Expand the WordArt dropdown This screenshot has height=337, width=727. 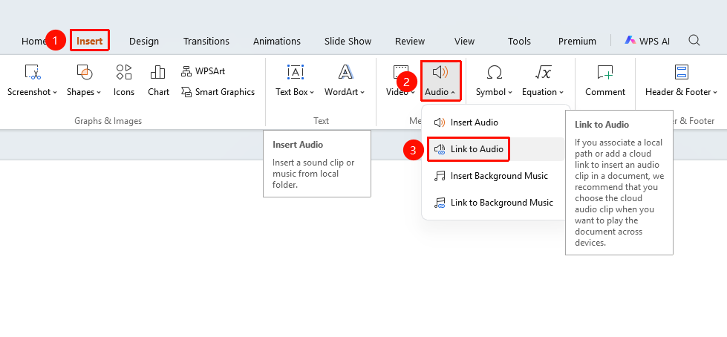click(x=362, y=92)
